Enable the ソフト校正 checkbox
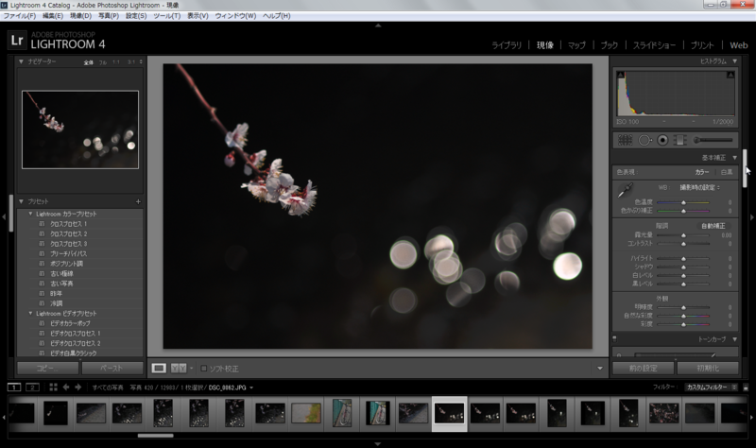 click(203, 369)
